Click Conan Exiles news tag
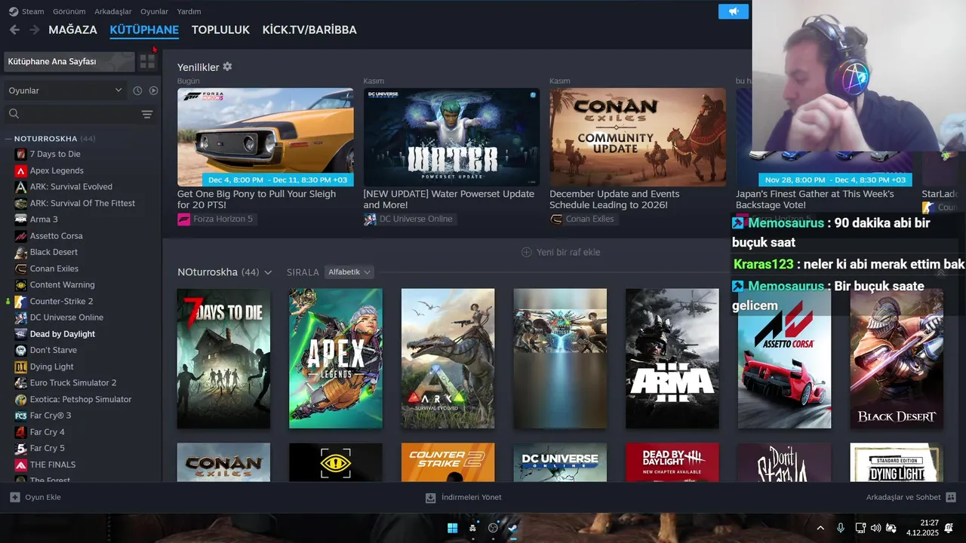Viewport: 966px width, 543px height. (x=583, y=219)
